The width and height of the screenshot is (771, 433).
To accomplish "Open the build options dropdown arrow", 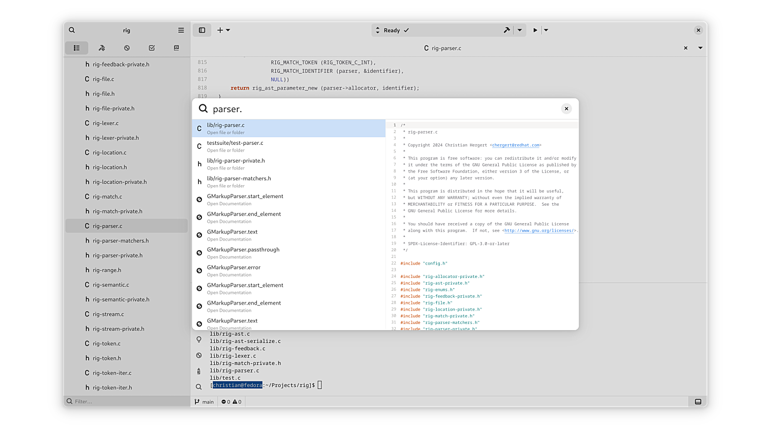I will tap(520, 30).
